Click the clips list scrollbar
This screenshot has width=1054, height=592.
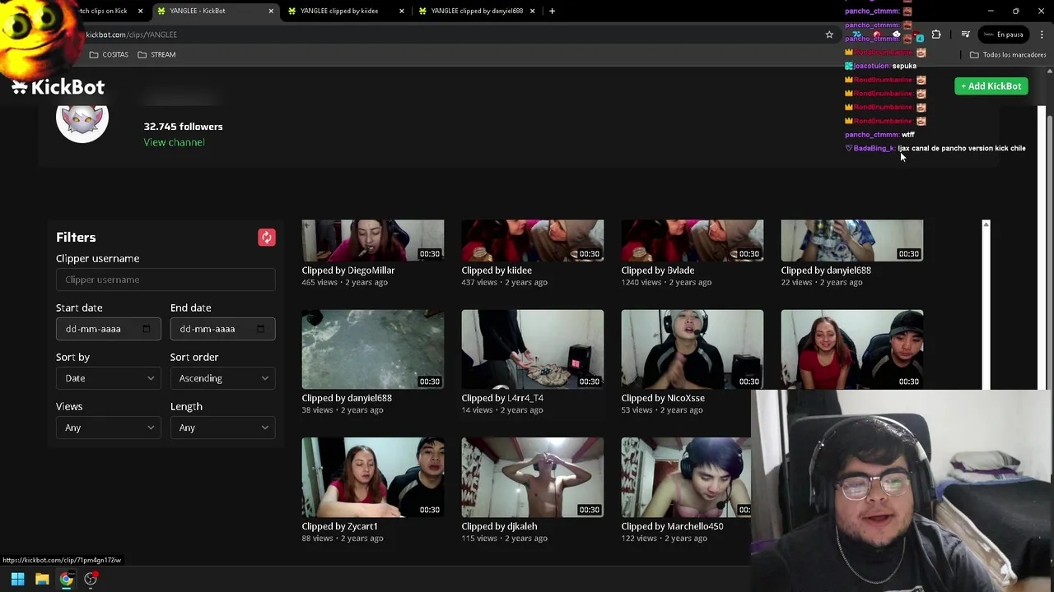click(986, 304)
